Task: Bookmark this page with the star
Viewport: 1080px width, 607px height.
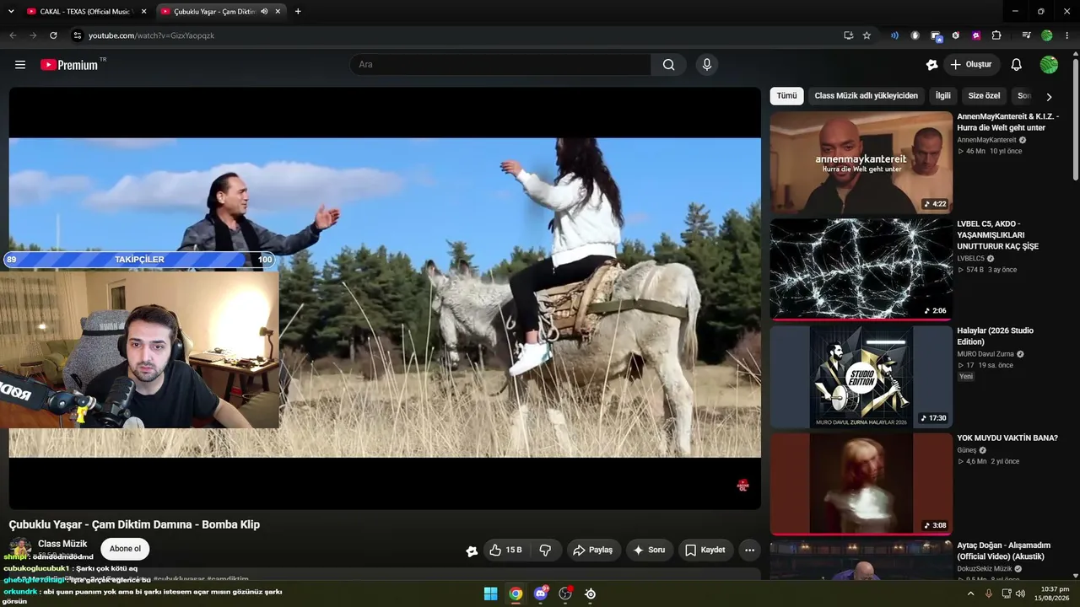Action: 867,35
